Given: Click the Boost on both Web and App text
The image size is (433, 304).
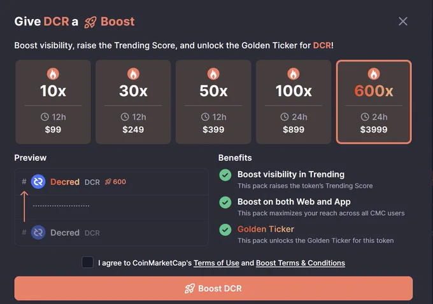Looking at the screenshot, I should [294, 202].
